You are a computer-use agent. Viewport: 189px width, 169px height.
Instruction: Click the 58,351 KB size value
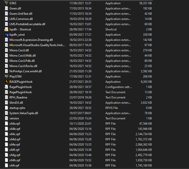[146, 3]
